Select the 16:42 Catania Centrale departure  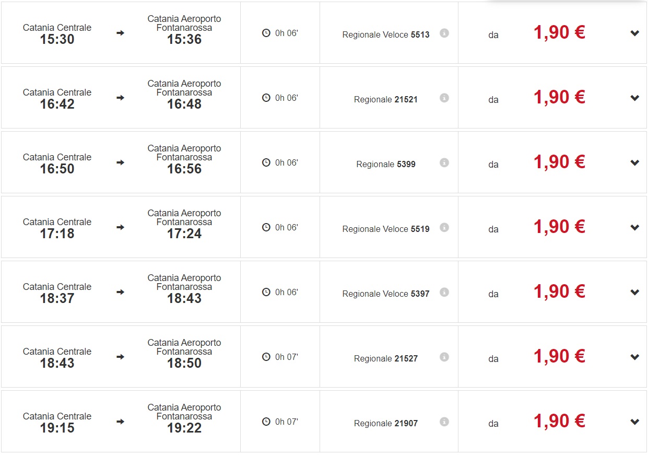click(x=57, y=99)
